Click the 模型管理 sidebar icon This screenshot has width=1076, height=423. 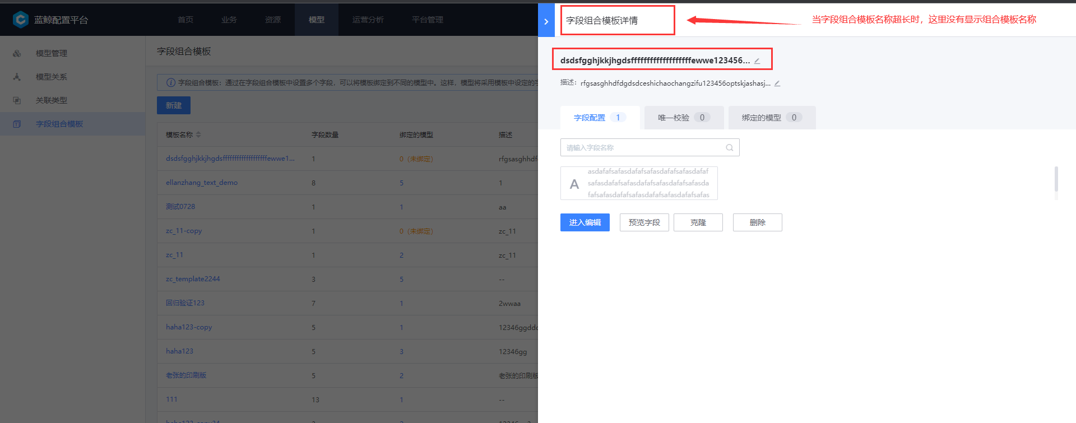click(17, 53)
